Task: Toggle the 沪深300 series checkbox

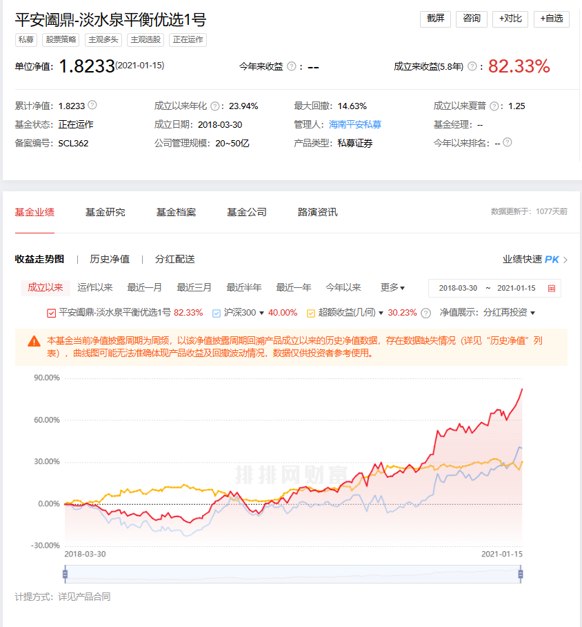Action: [216, 313]
